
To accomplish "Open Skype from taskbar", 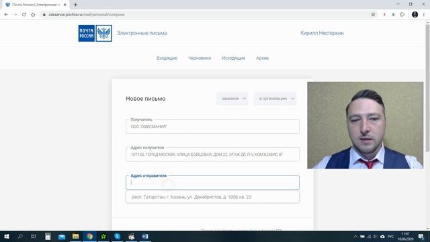I will coord(118,236).
